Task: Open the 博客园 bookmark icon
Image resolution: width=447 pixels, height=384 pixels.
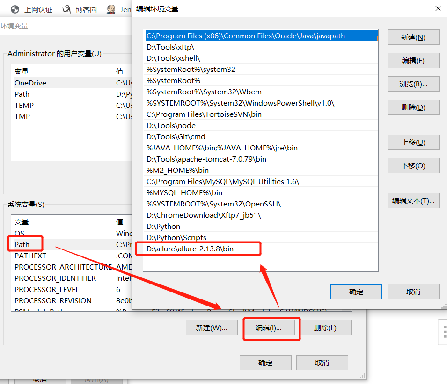Action: pyautogui.click(x=66, y=9)
